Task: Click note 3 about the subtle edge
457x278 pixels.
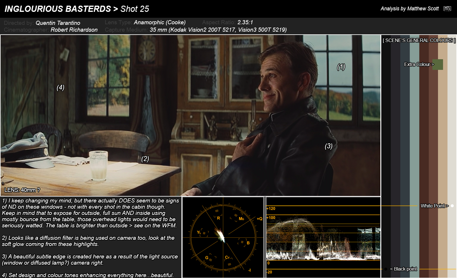Action: click(90, 260)
